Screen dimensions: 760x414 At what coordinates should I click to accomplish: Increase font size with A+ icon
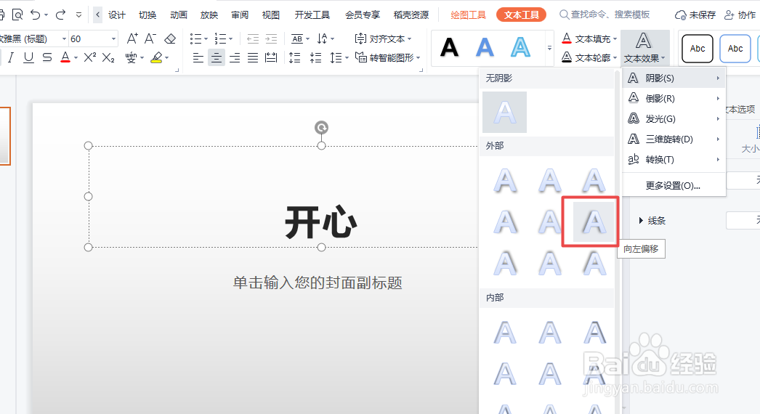(x=132, y=38)
